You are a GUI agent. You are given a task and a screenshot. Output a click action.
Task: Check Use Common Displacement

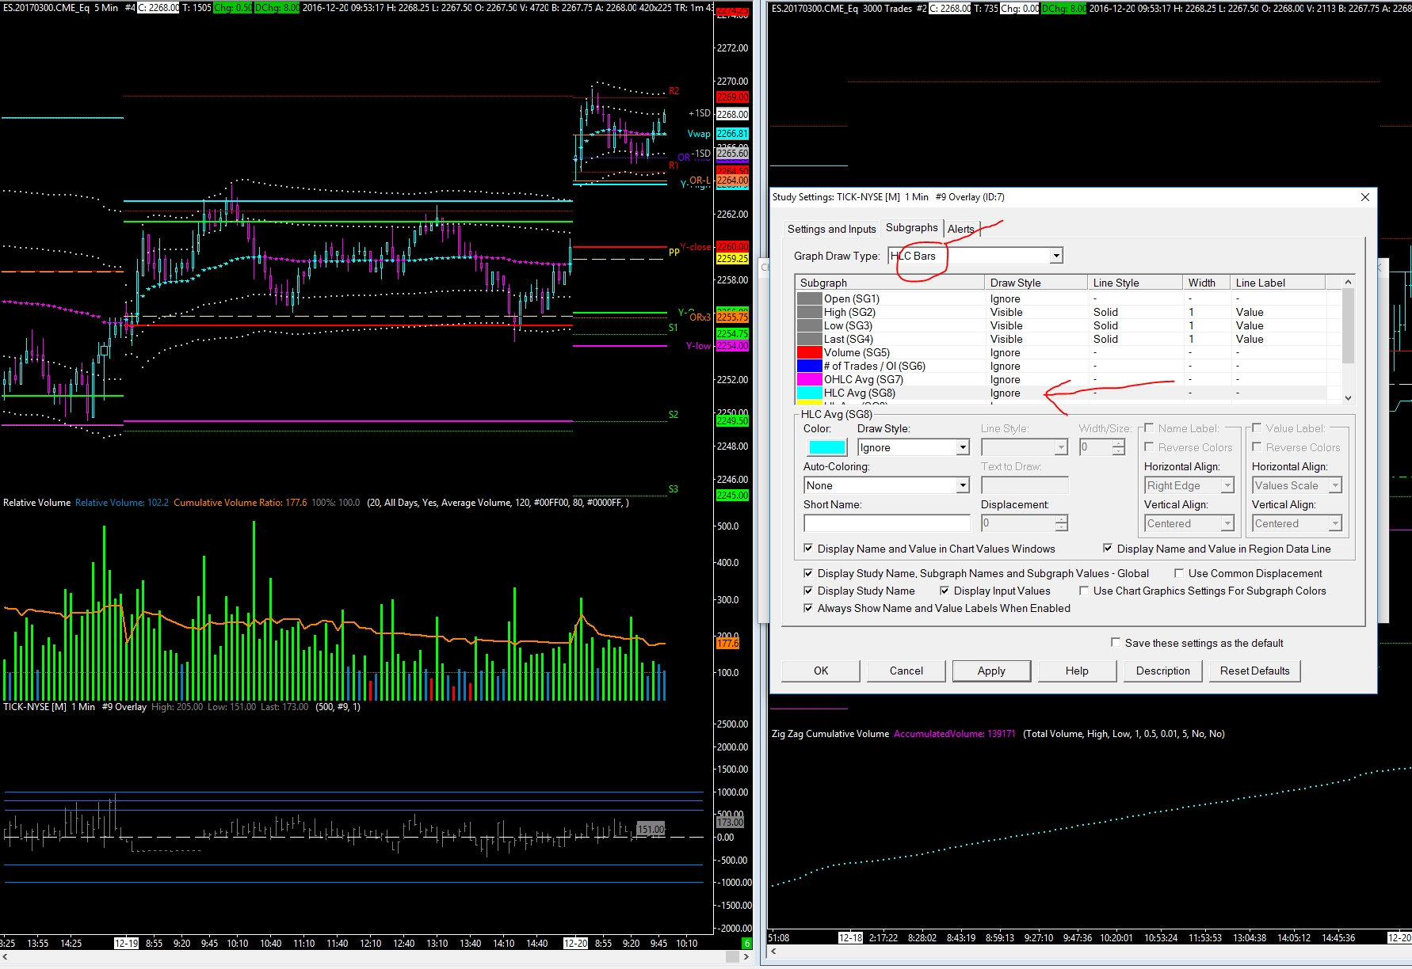(1179, 573)
